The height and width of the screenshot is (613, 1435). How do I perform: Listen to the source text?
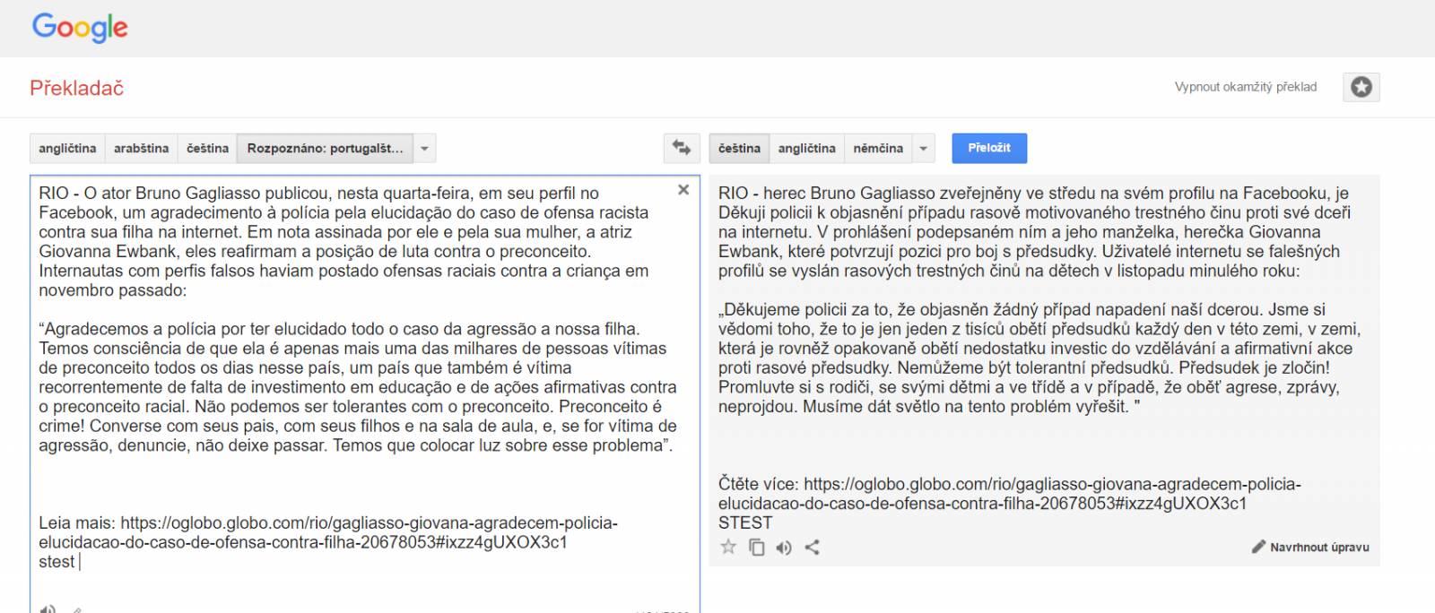click(x=48, y=609)
